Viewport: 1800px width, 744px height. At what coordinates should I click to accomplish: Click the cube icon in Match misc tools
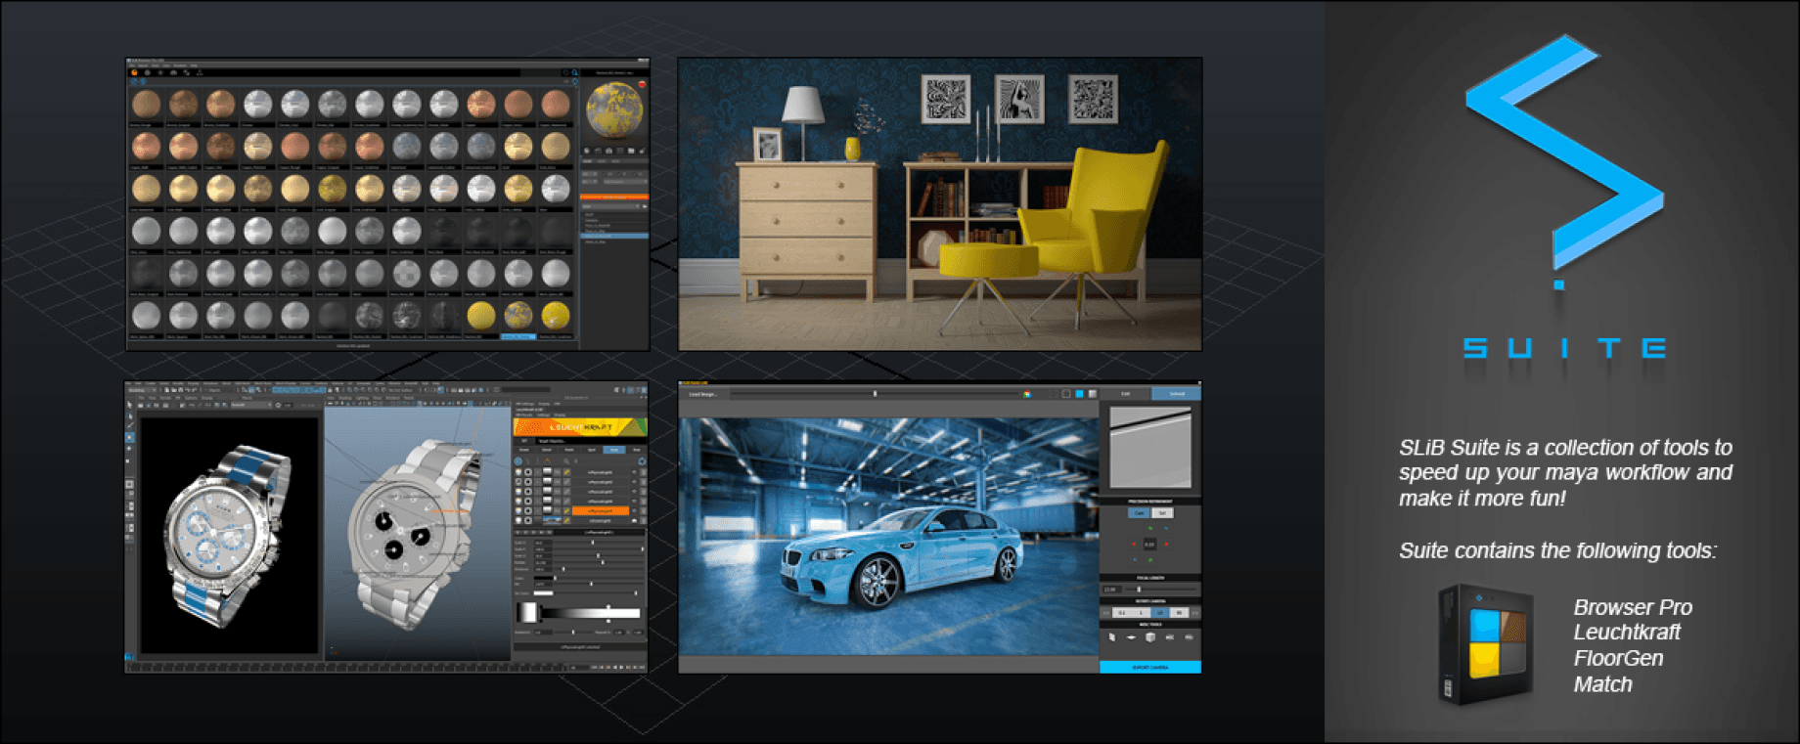click(x=1150, y=636)
